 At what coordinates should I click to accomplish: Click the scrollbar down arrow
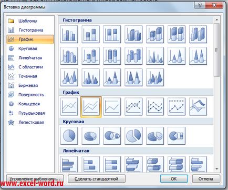[217, 169]
